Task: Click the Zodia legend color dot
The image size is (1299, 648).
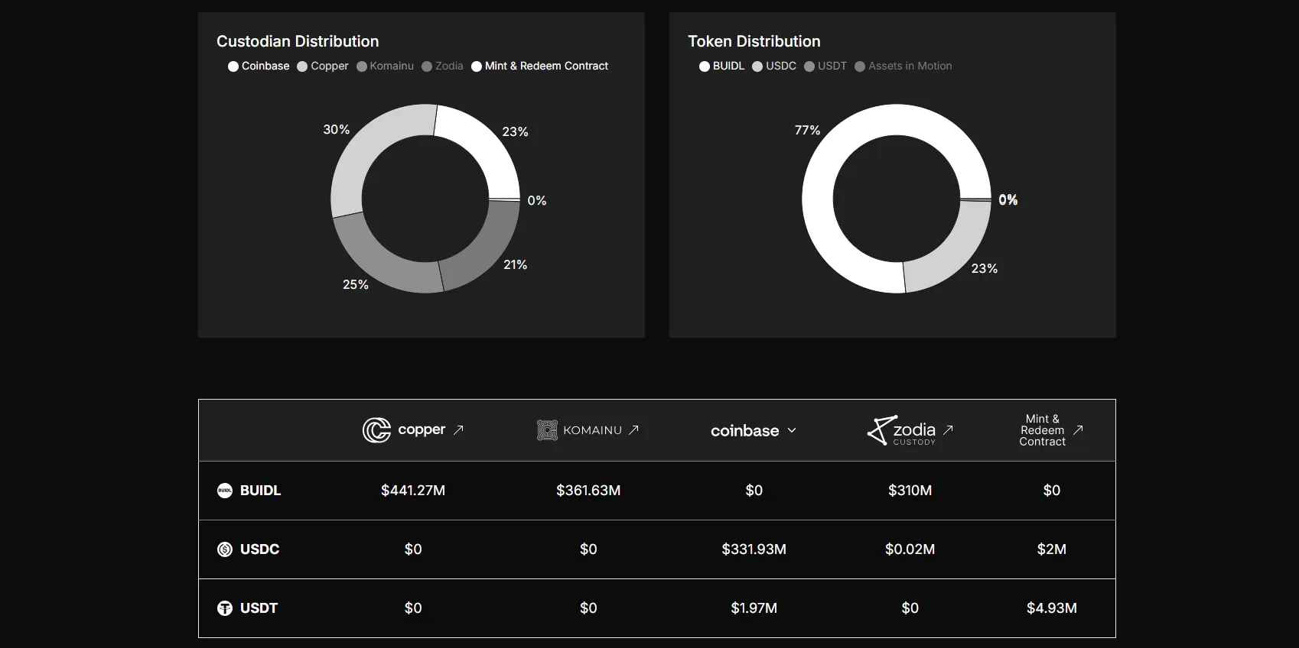Action: [x=427, y=66]
